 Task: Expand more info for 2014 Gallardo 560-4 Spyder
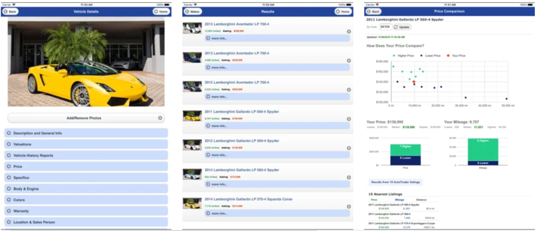point(277,184)
